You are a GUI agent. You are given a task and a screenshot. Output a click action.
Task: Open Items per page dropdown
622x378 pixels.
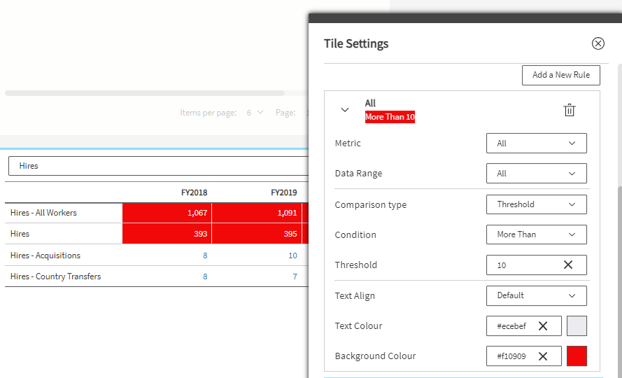[x=255, y=113]
